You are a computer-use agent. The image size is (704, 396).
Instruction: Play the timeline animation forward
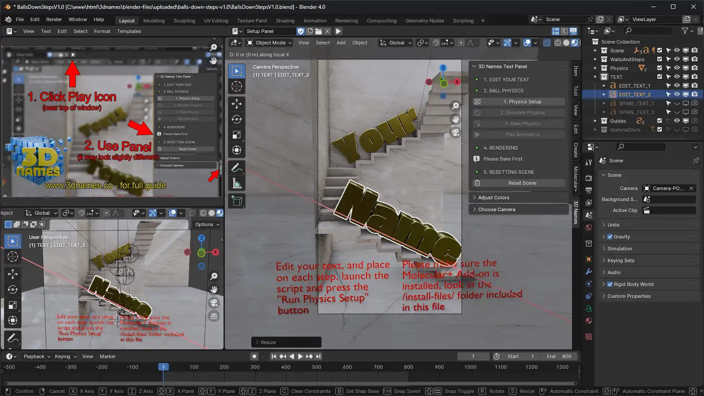(x=300, y=356)
